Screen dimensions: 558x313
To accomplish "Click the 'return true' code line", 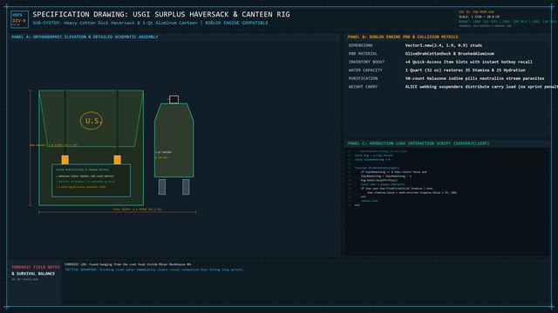I will (369, 201).
